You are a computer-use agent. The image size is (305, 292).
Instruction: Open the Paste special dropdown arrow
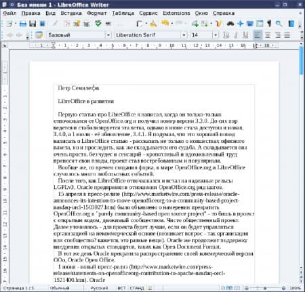(146, 24)
